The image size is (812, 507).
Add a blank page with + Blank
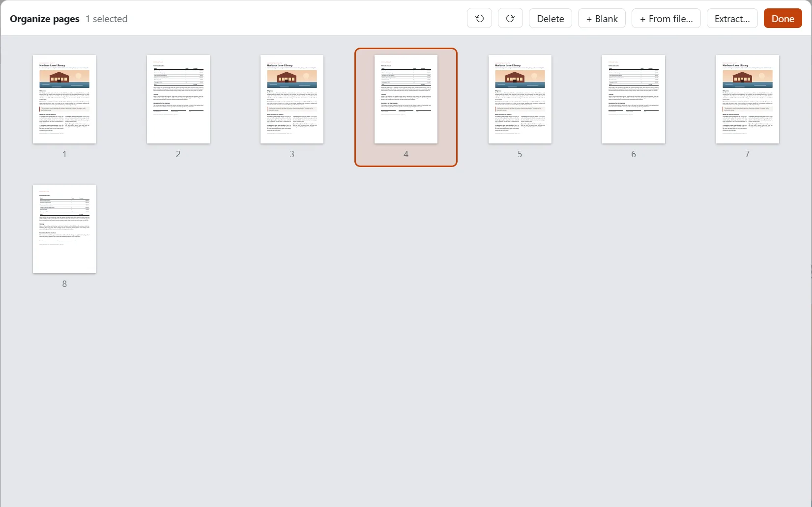point(602,19)
